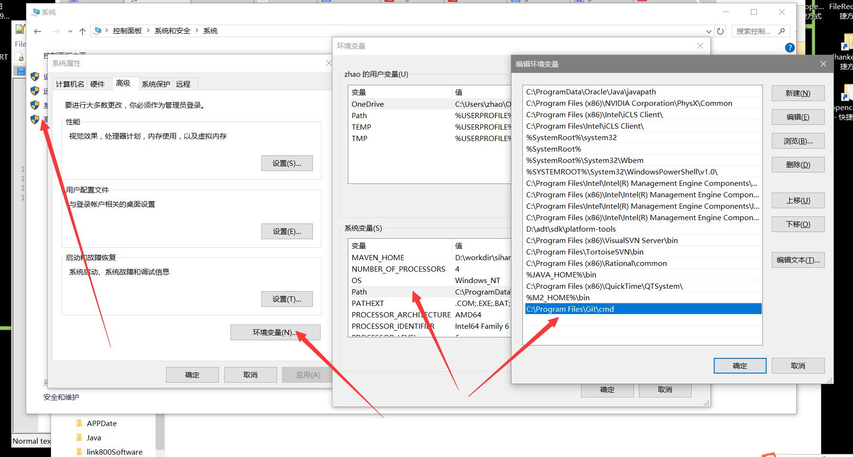Select the %JAVA_HOME%\bin entry
The height and width of the screenshot is (457, 853).
[x=643, y=275]
